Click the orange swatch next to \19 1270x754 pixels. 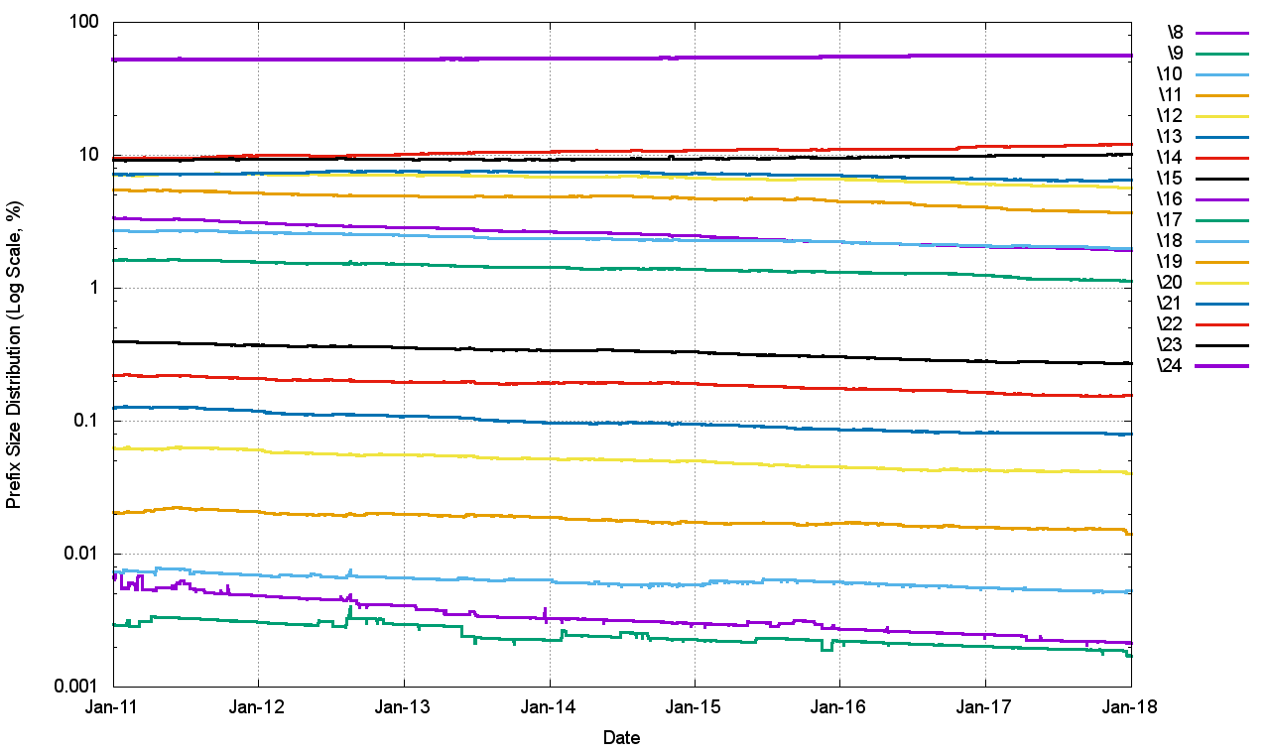click(x=1220, y=261)
